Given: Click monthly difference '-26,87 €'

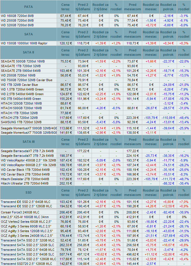Looking at the screenshot, I should [151, 108].
